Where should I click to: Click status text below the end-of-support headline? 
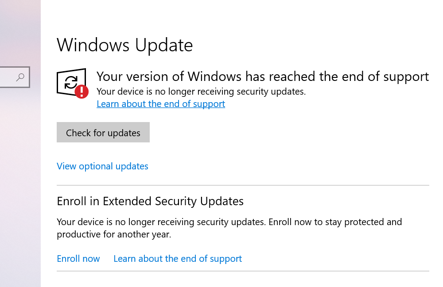201,92
